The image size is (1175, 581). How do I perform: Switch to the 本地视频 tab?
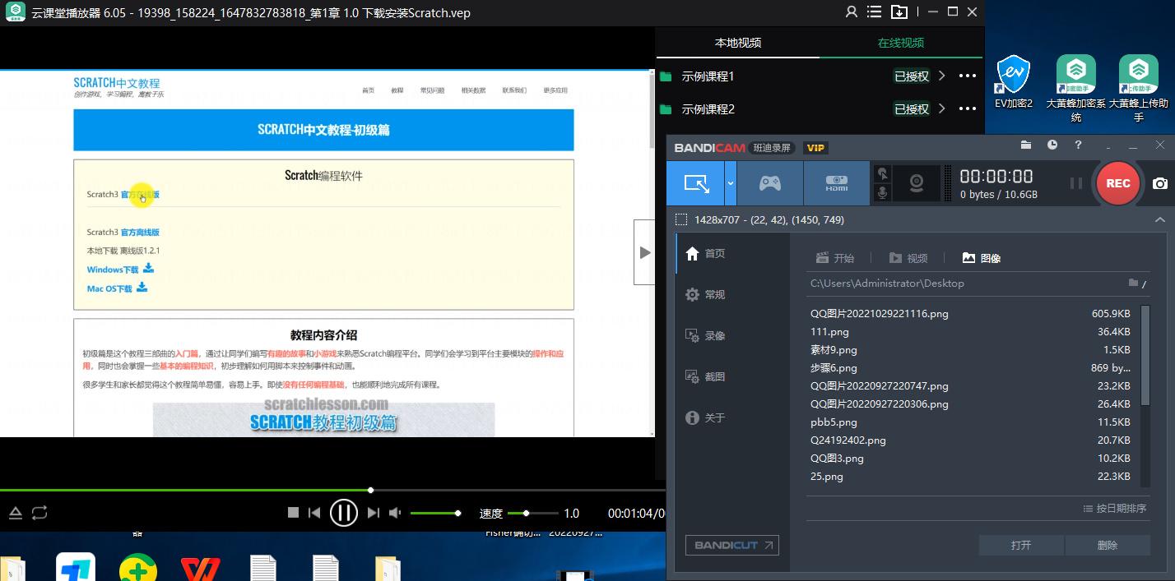(737, 43)
